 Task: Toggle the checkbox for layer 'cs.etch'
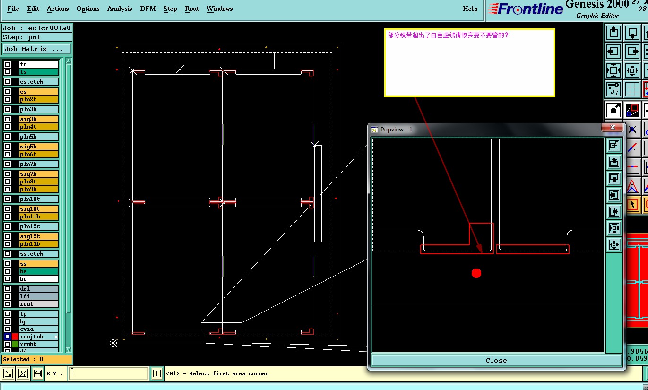8,82
